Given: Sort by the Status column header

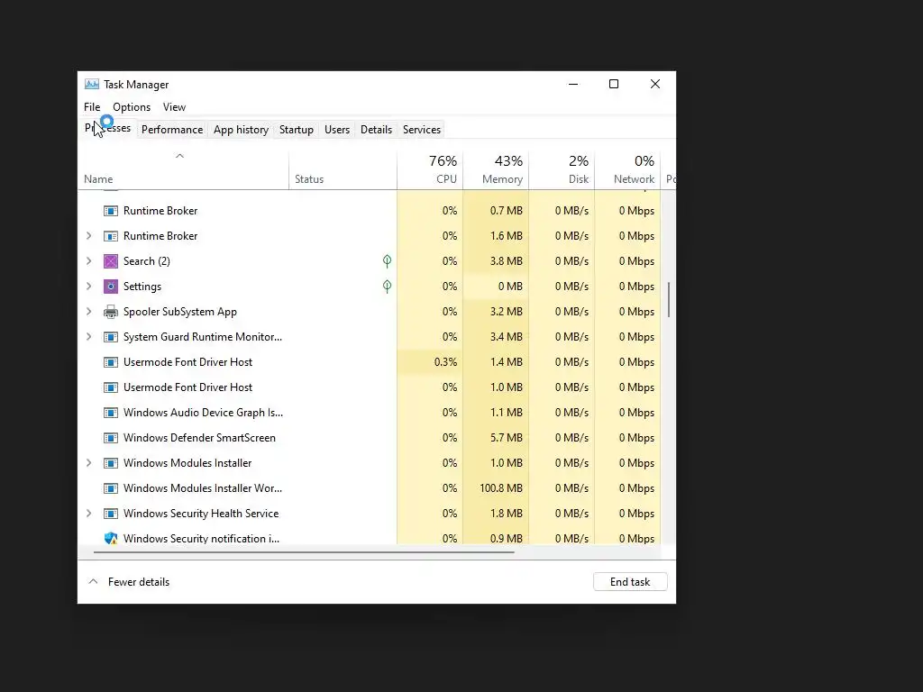Looking at the screenshot, I should [x=343, y=170].
